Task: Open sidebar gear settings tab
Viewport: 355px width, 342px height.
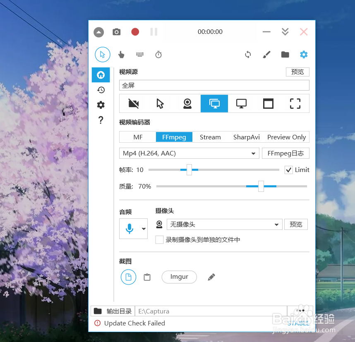Action: [x=101, y=105]
